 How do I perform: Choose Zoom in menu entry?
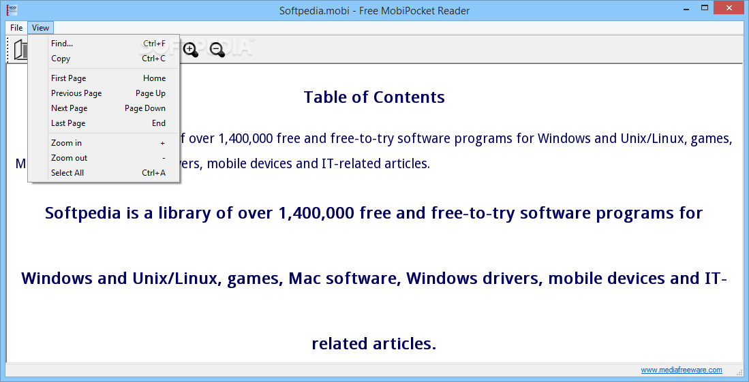point(104,143)
